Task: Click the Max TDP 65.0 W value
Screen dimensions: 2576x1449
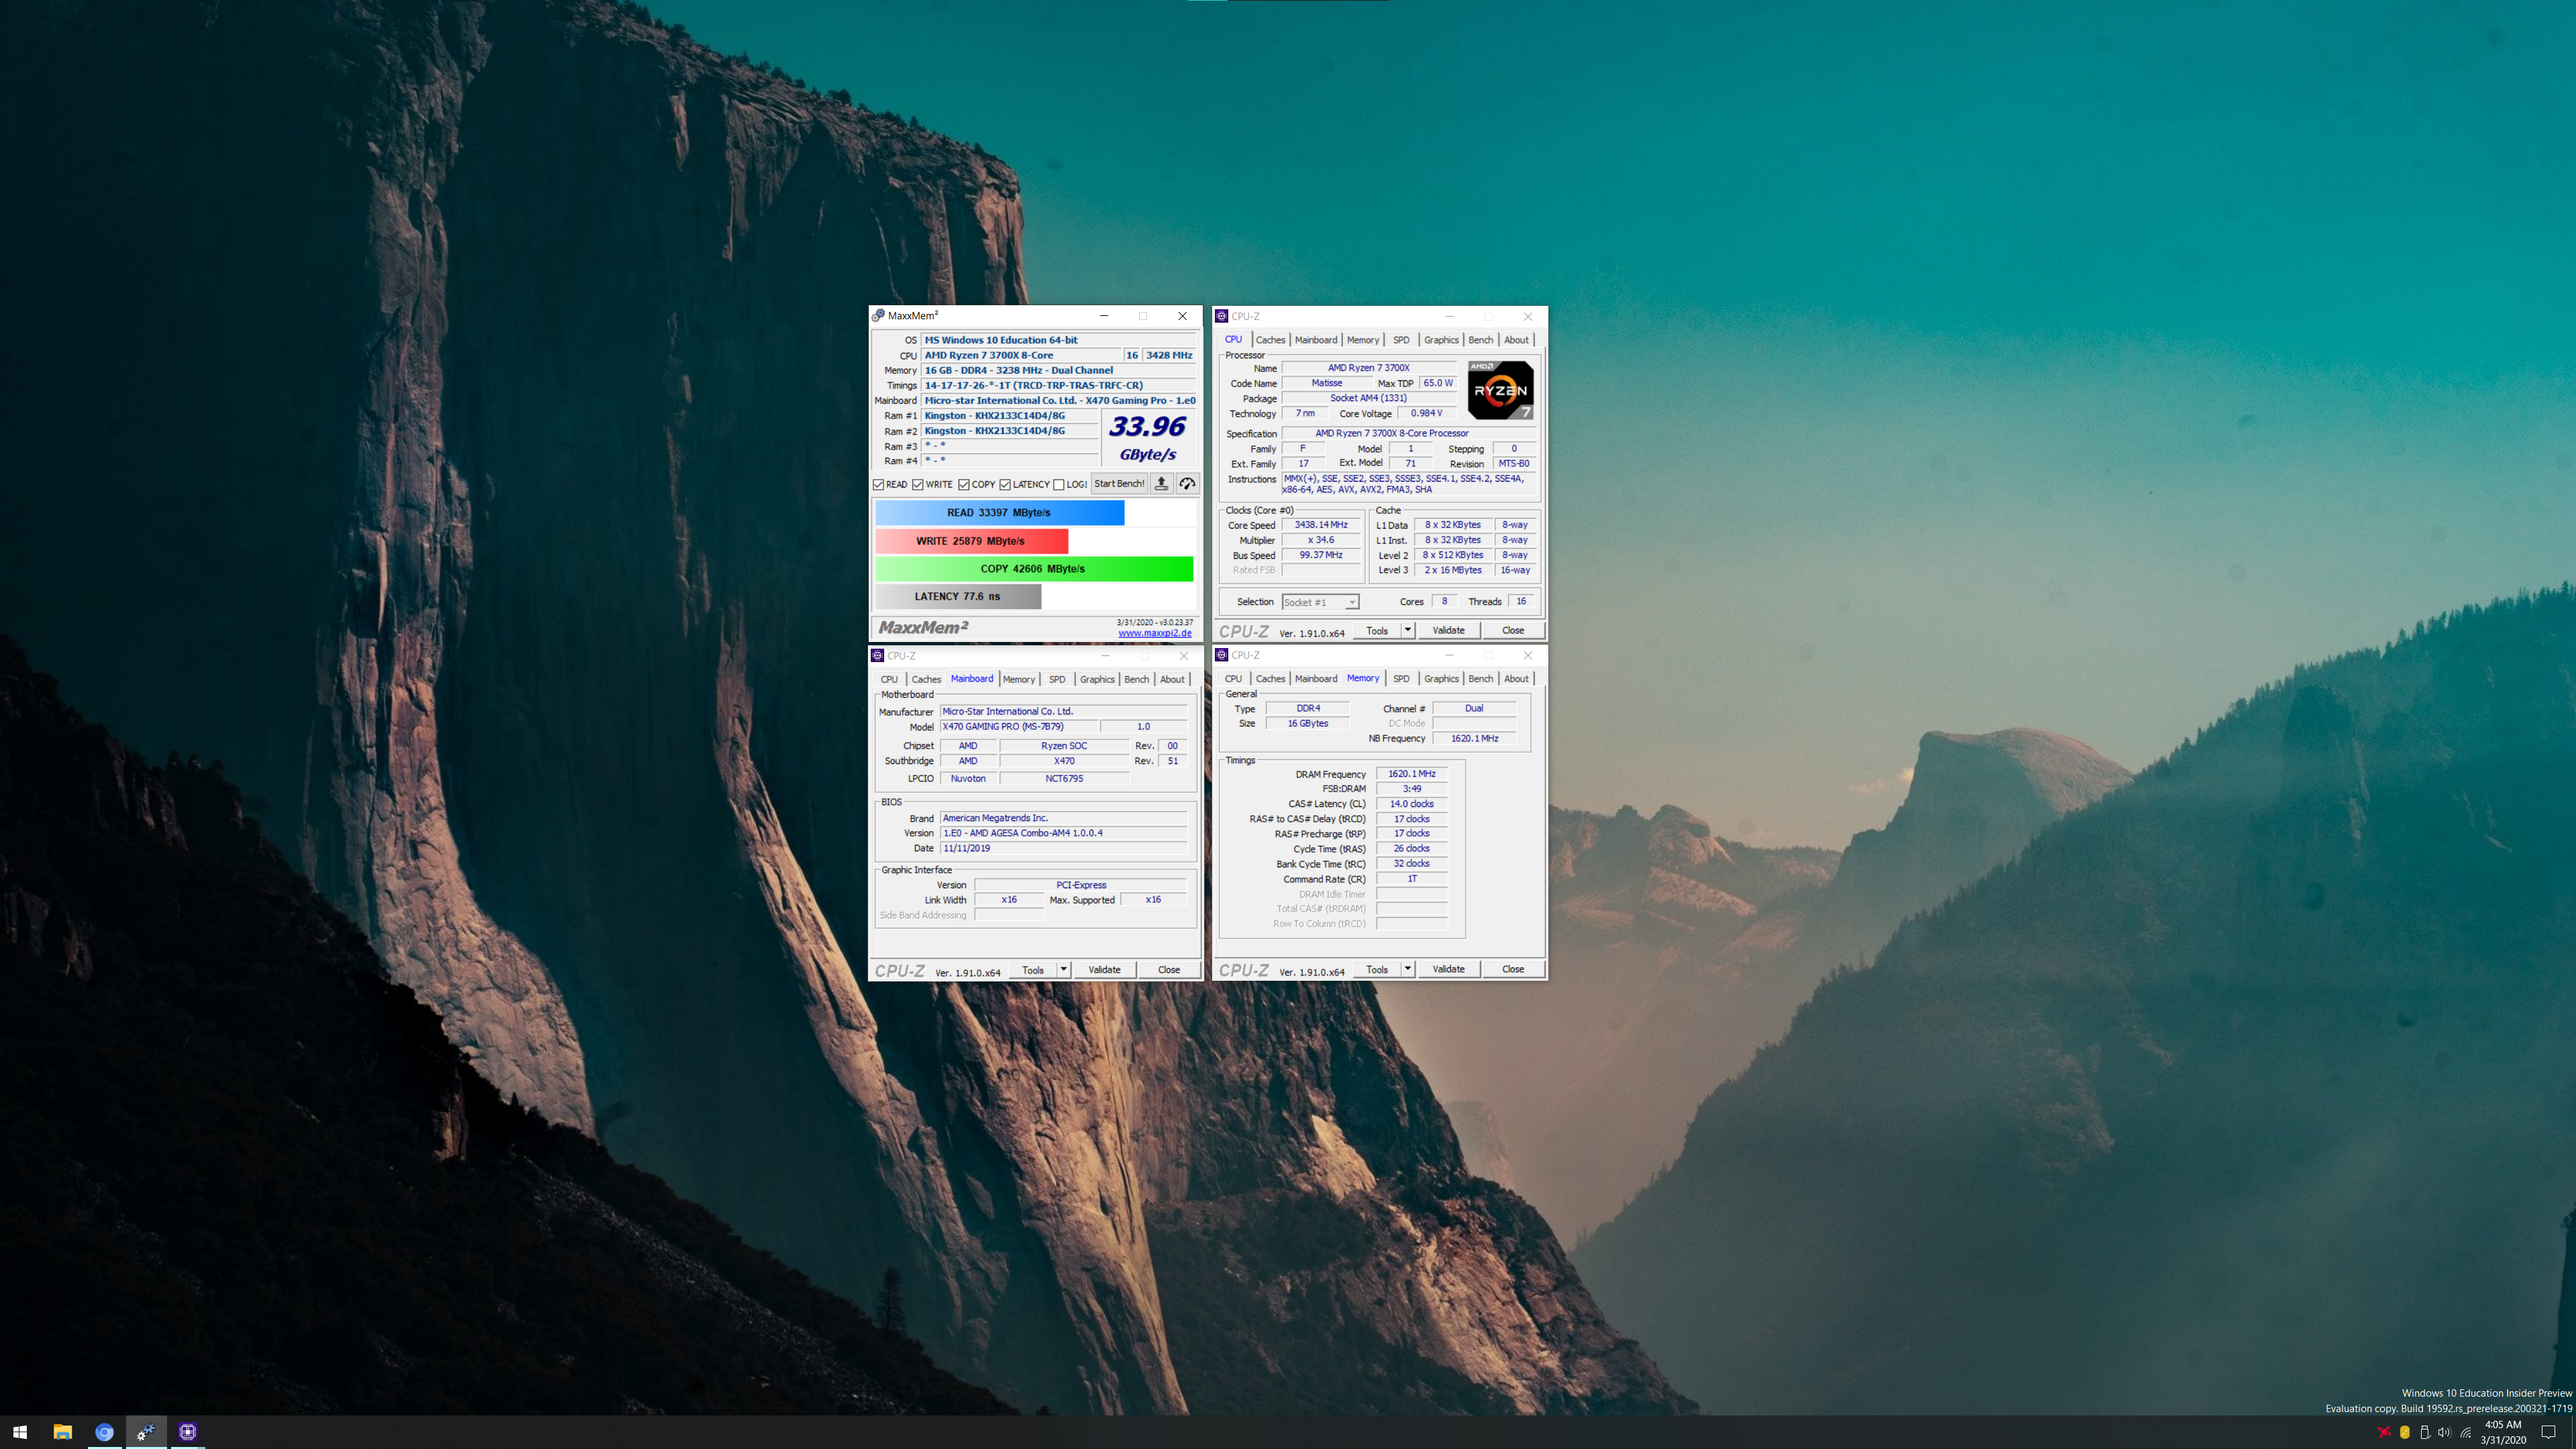Action: (1438, 383)
